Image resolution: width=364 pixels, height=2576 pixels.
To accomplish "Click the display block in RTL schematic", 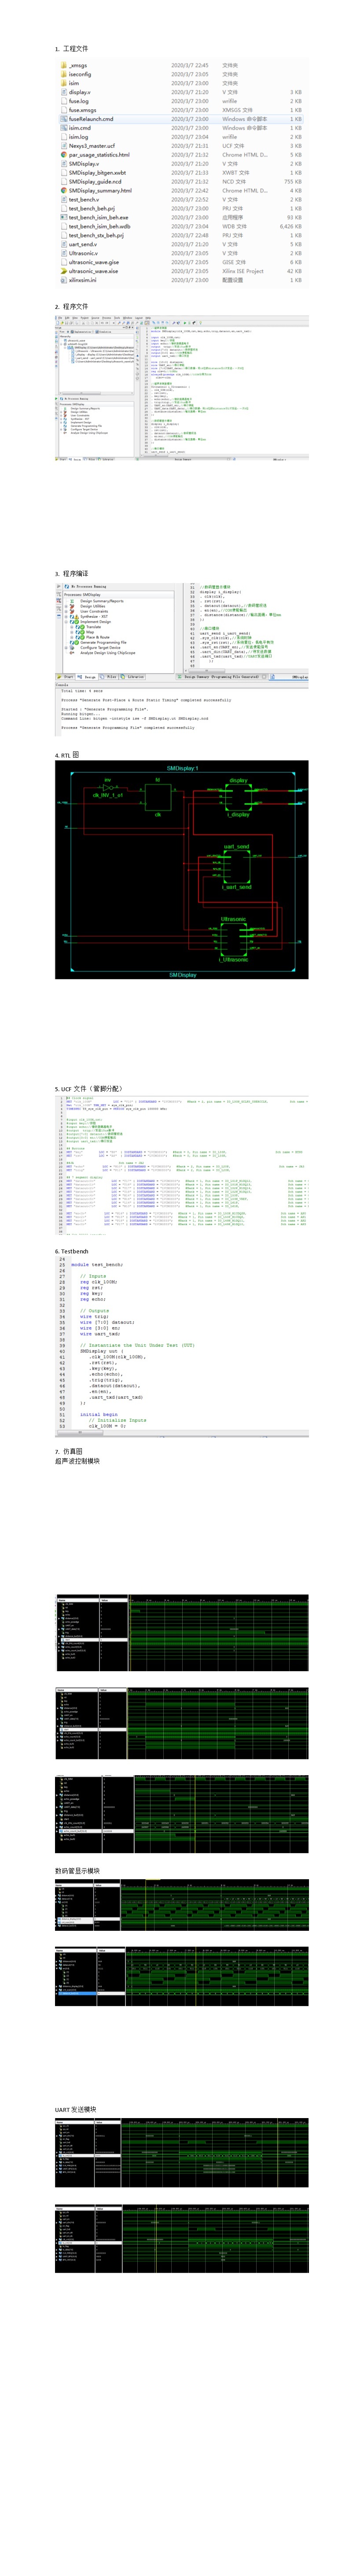I will click(x=238, y=796).
